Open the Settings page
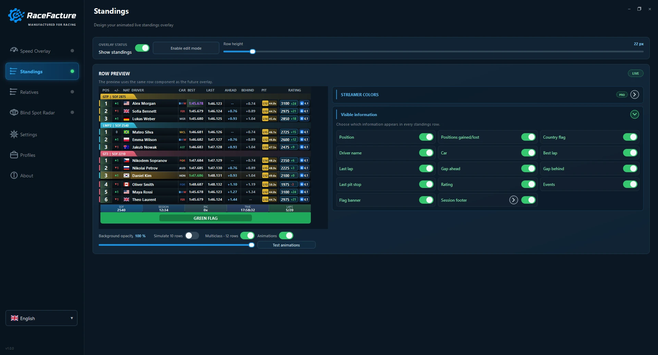The height and width of the screenshot is (355, 658). [x=42, y=134]
